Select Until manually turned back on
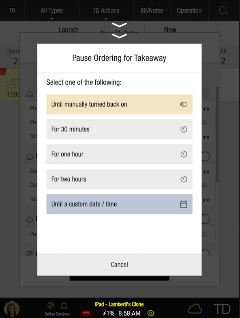The width and height of the screenshot is (240, 318). [119, 104]
